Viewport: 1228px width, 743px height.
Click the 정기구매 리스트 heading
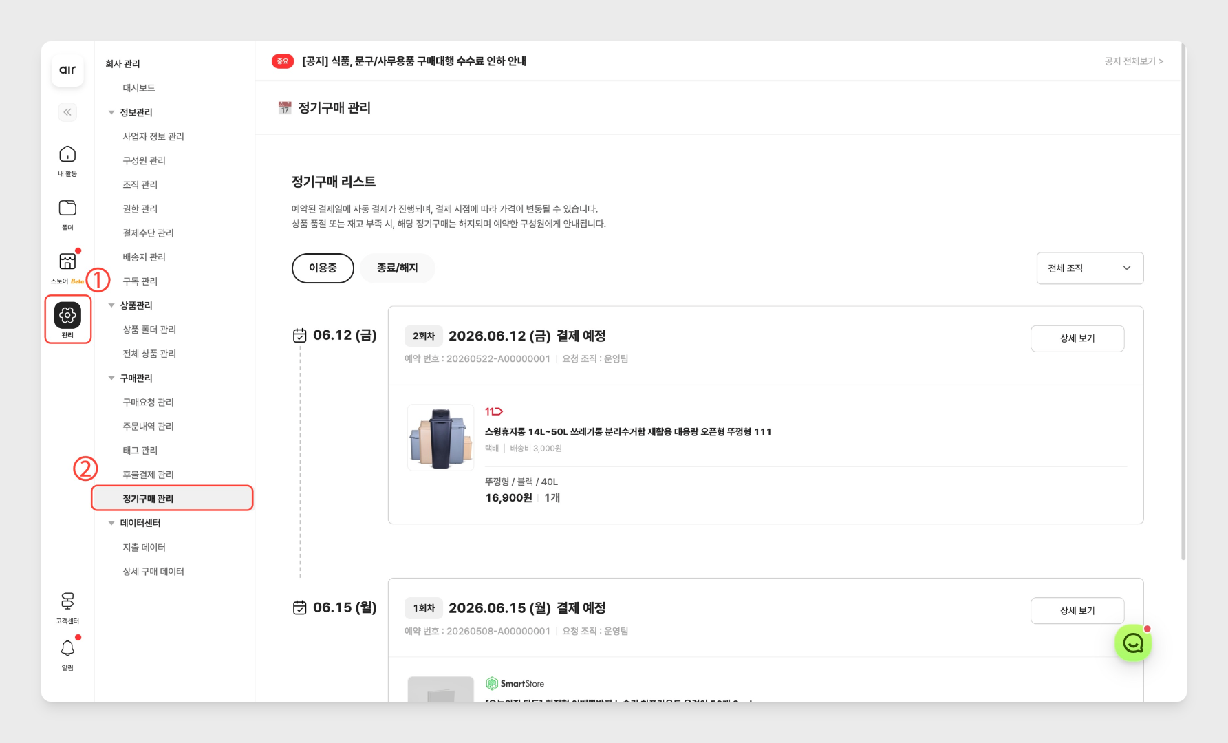pyautogui.click(x=334, y=182)
